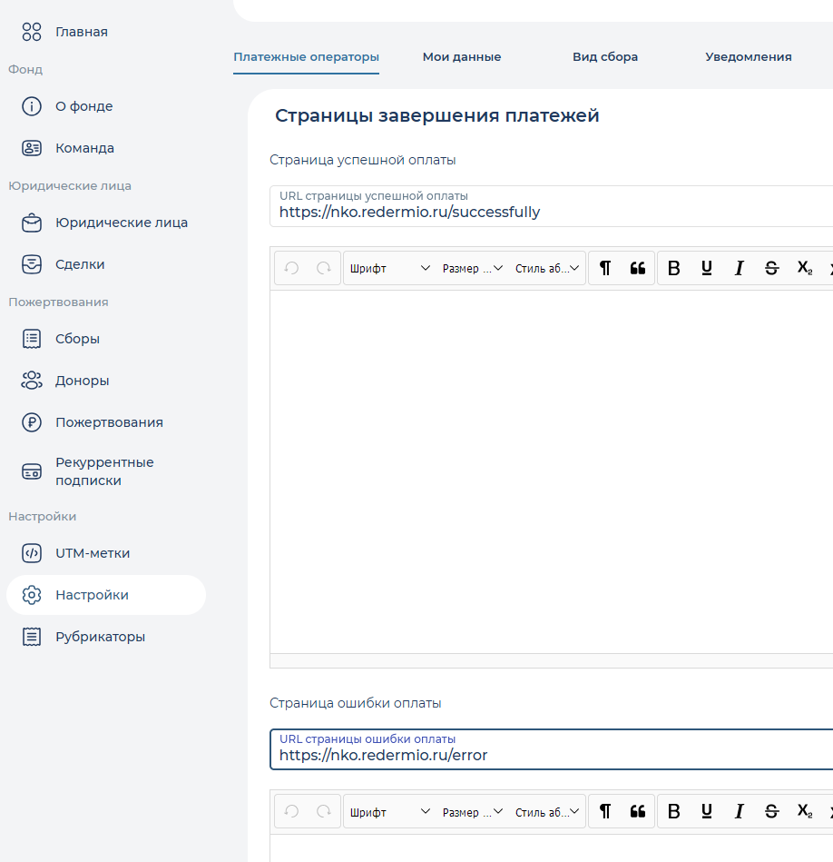Switch to Мои данные tab
833x862 pixels.
462,57
